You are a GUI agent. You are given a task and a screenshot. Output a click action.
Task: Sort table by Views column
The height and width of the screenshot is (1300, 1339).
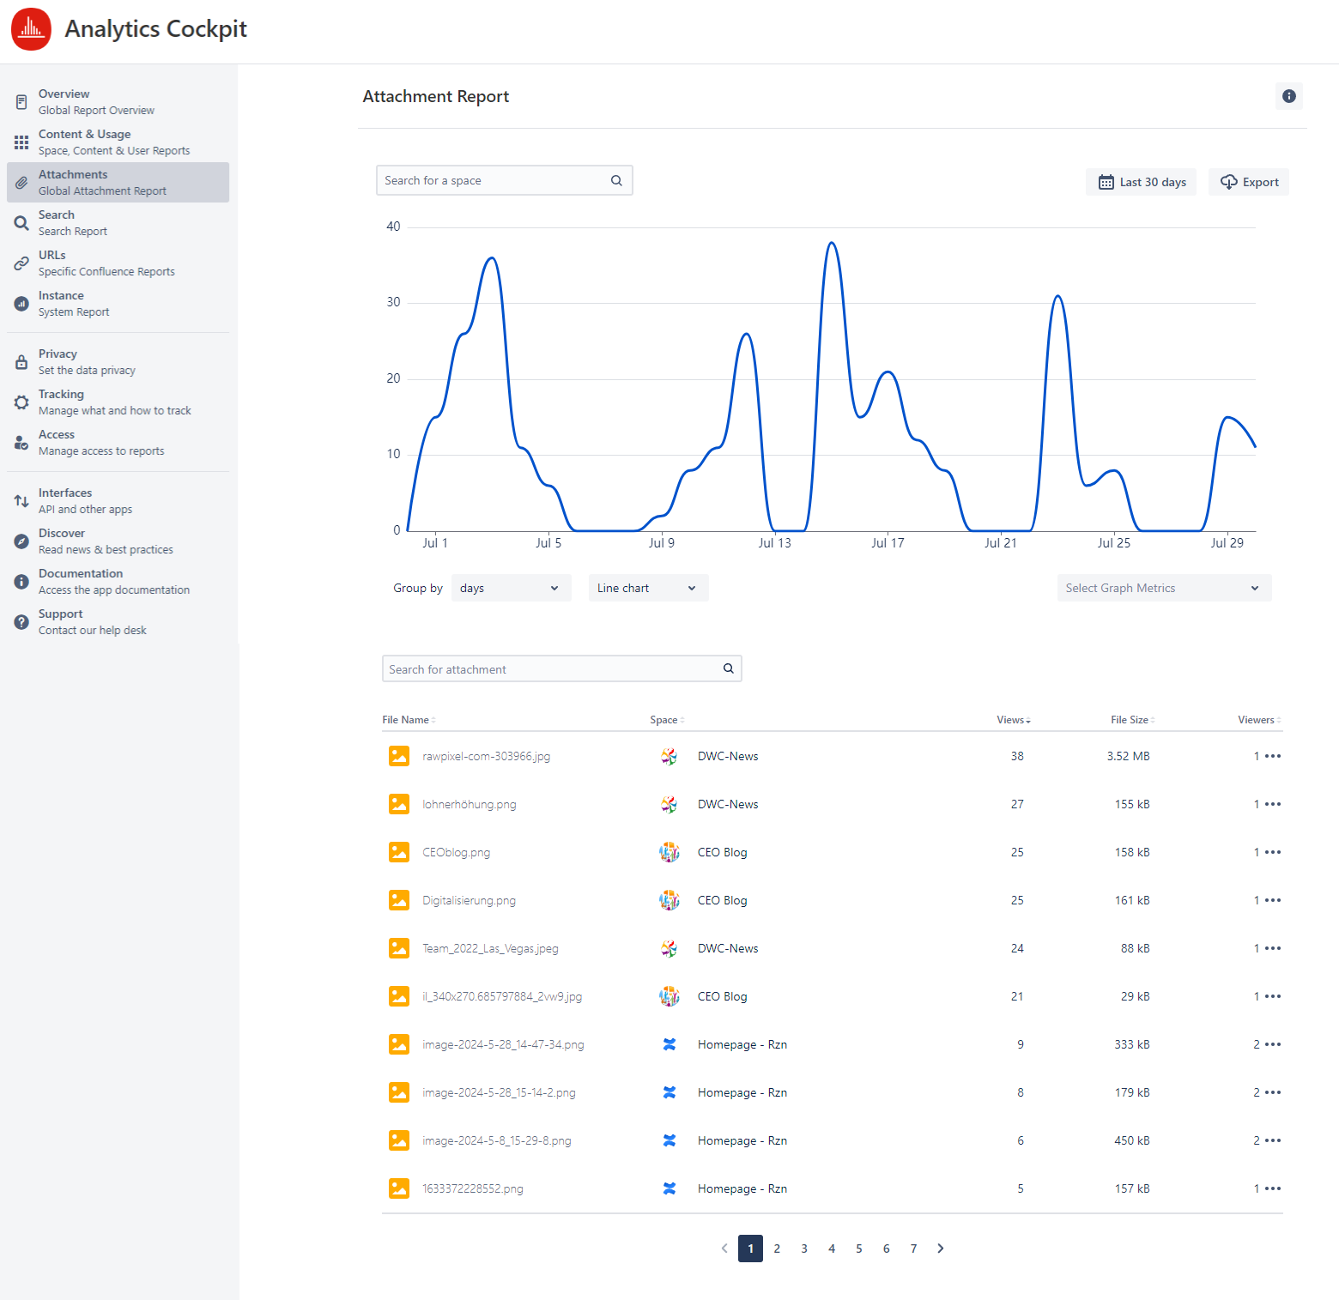click(x=1013, y=720)
